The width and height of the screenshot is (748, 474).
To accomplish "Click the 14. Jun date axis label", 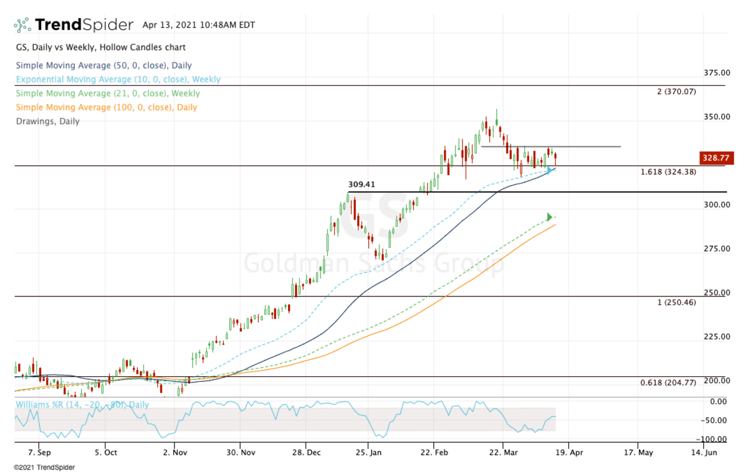I will [x=703, y=453].
